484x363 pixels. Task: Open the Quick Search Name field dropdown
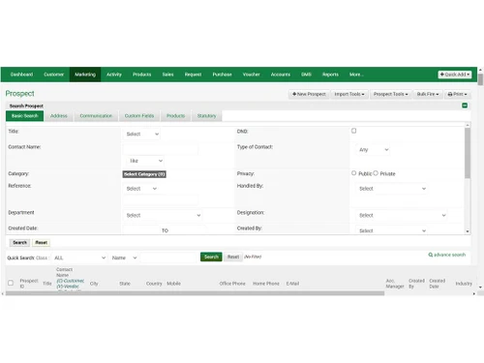[x=124, y=257]
